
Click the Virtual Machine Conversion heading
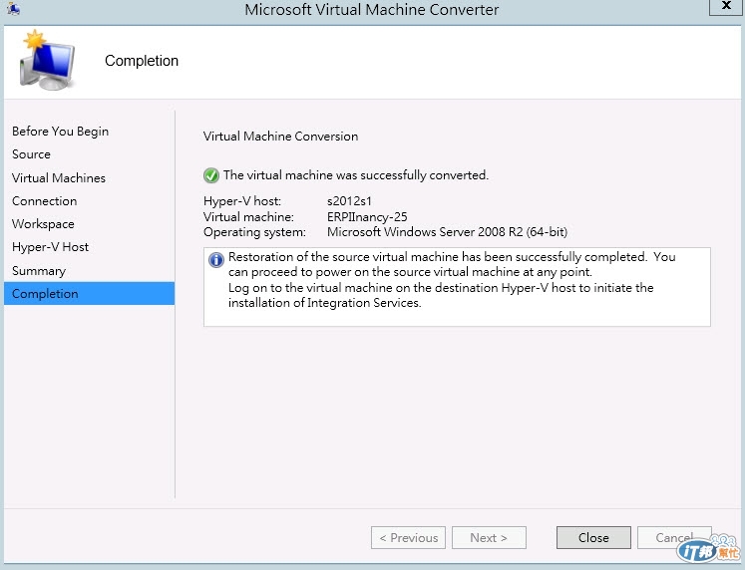[280, 137]
